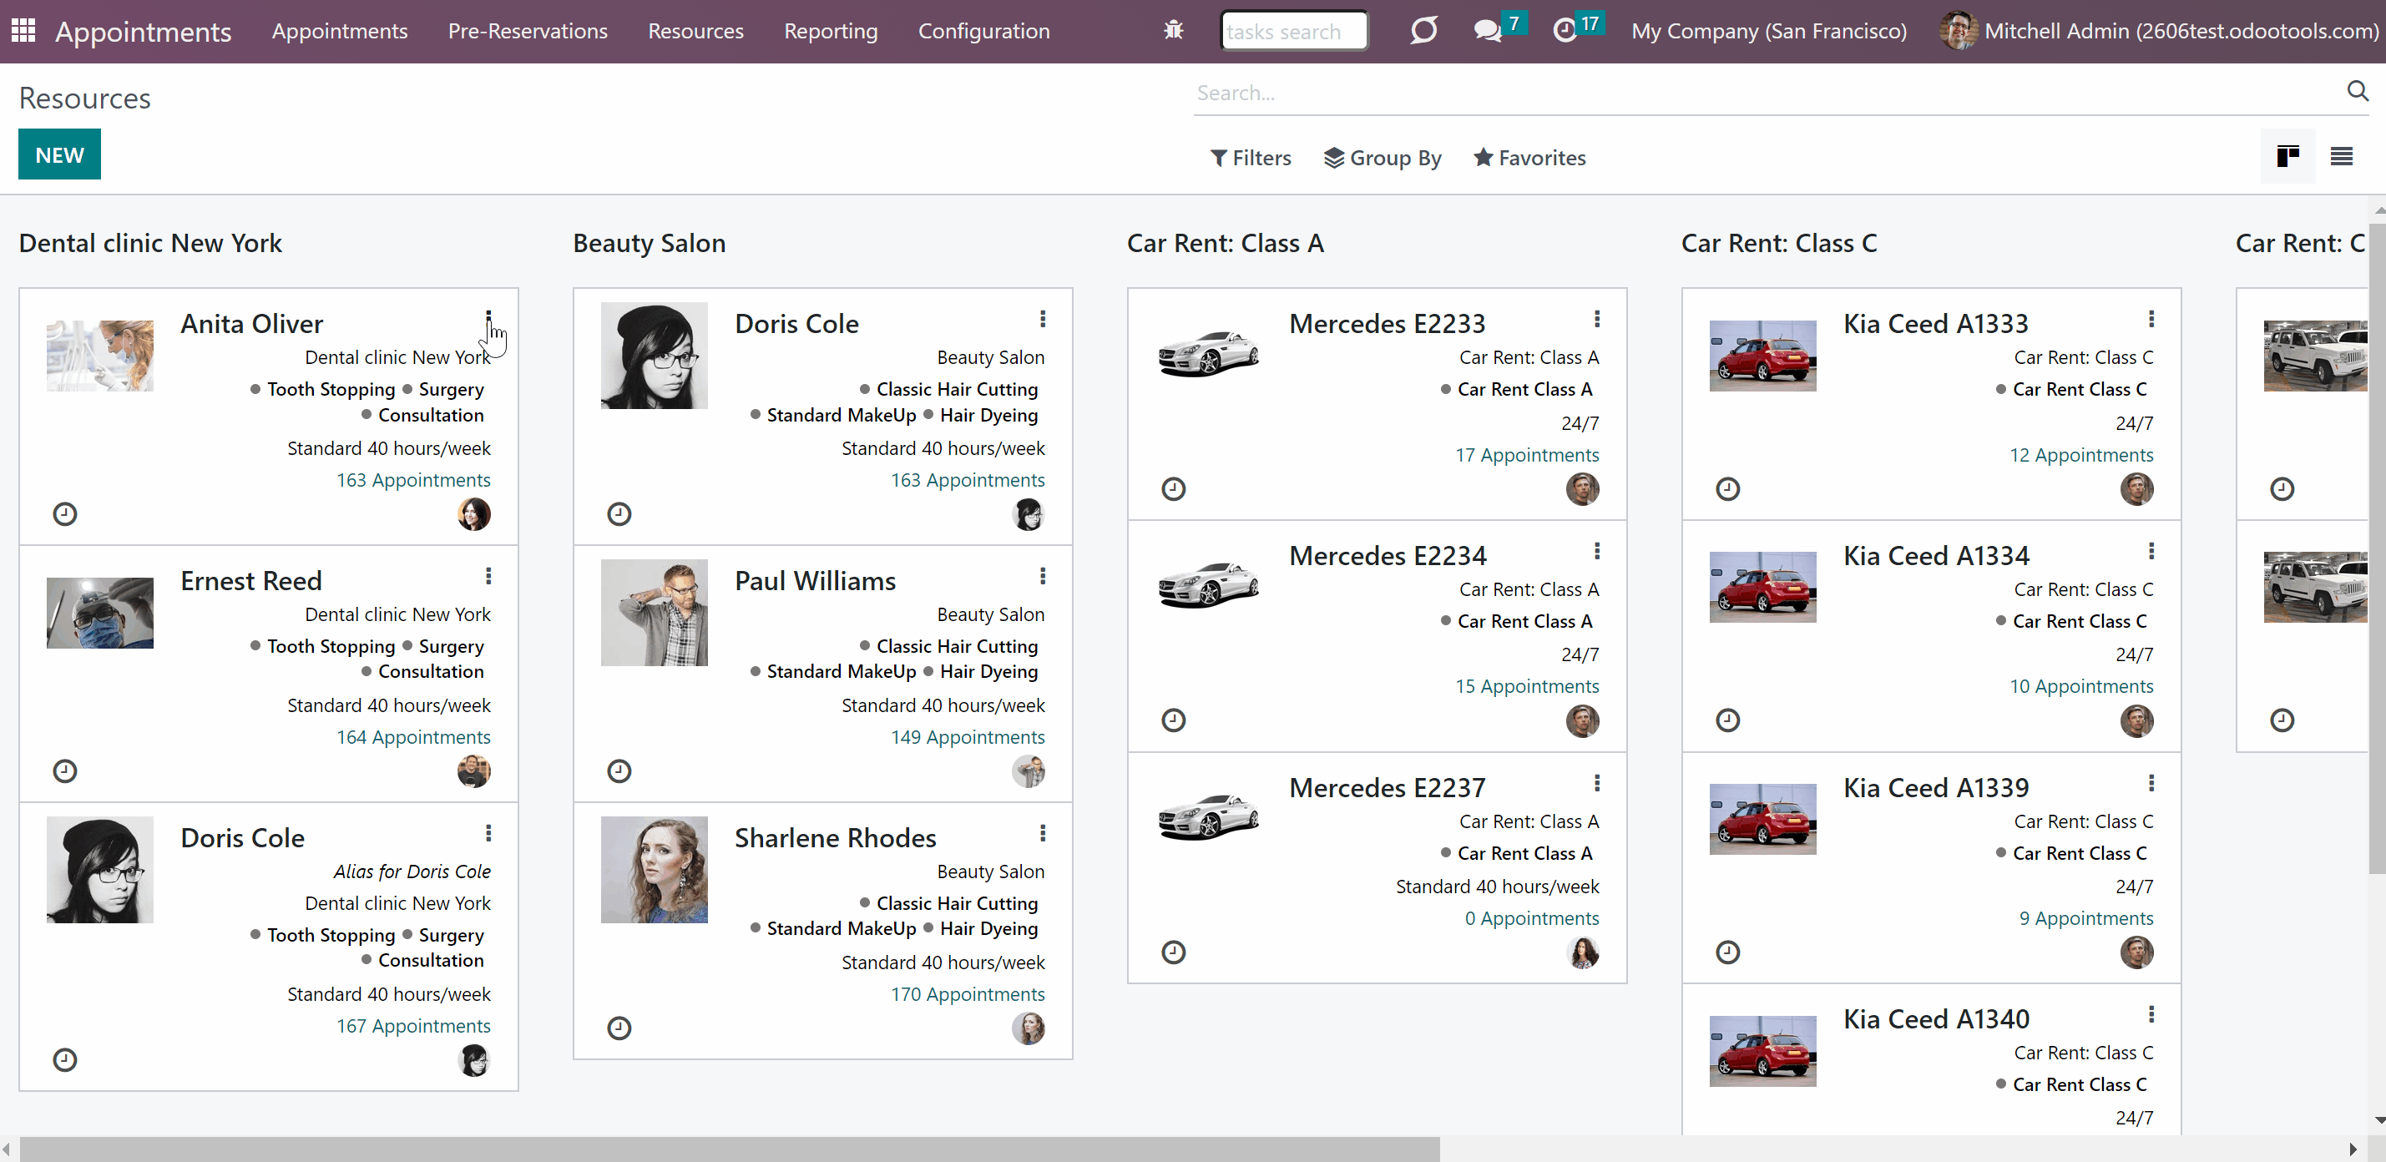Switch to List view
This screenshot has width=2386, height=1162.
coord(2342,156)
